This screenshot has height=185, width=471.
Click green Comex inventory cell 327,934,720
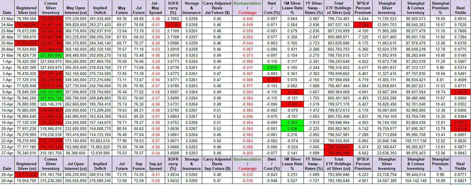pyautogui.click(x=50, y=98)
